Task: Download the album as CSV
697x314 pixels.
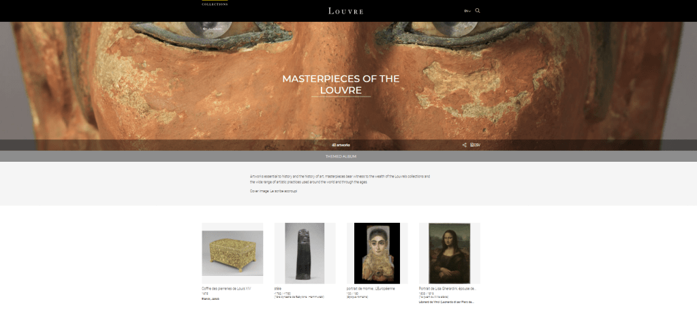Action: (x=475, y=145)
